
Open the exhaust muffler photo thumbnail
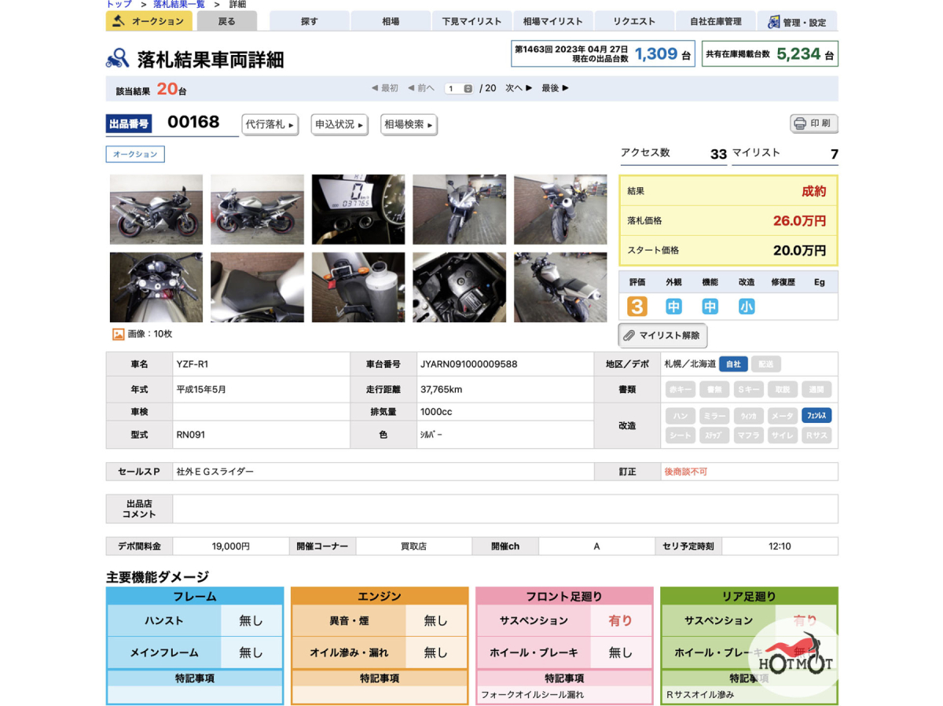pos(358,287)
